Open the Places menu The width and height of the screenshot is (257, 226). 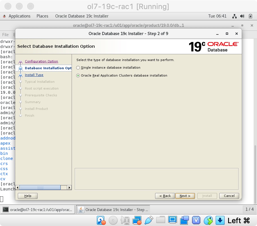pos(42,16)
